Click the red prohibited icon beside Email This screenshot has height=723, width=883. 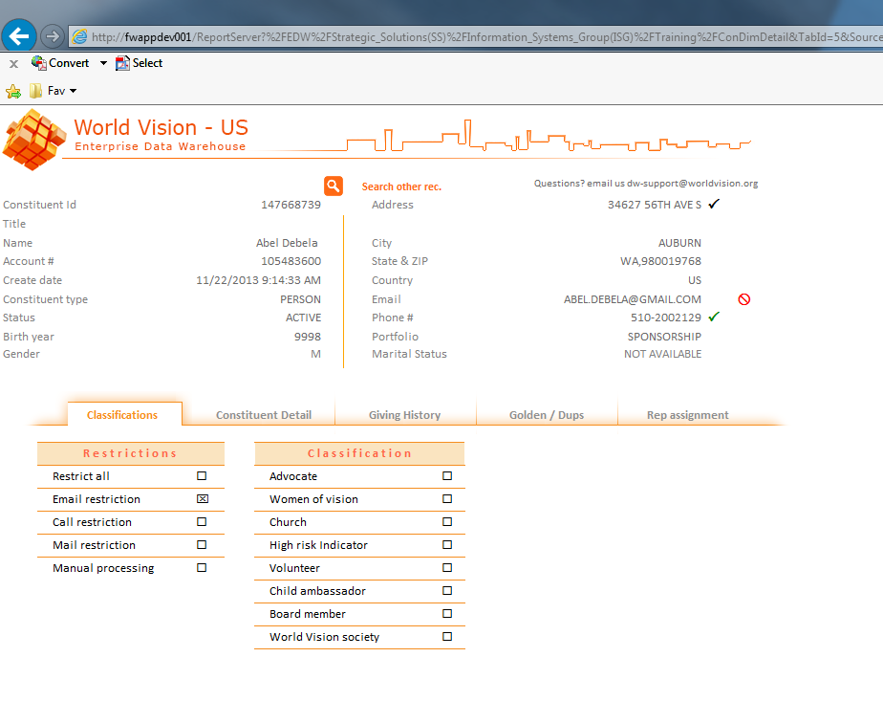pos(743,299)
